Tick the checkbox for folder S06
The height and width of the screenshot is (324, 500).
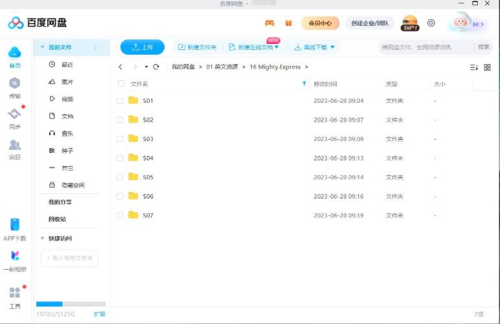tap(119, 196)
